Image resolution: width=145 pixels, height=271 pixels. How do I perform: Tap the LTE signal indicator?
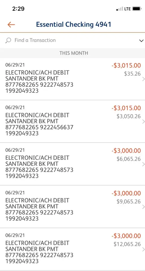[x=127, y=9]
